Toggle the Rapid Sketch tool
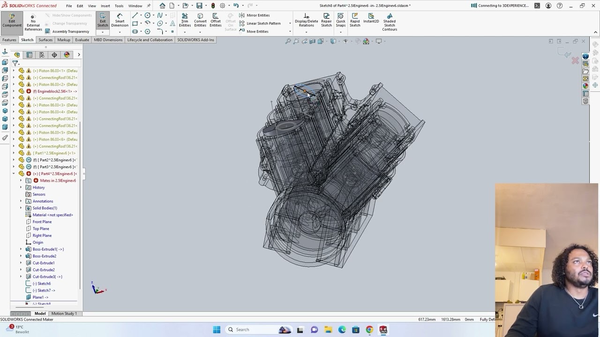This screenshot has width=600, height=337. pyautogui.click(x=355, y=20)
